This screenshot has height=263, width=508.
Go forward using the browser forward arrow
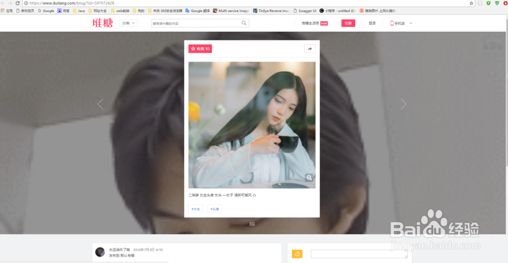click(10, 3)
